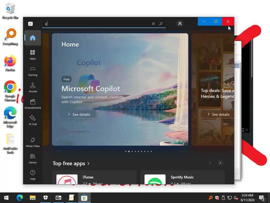Click the Microsoft Copilot banner title
The image size is (270, 203).
coord(91,89)
